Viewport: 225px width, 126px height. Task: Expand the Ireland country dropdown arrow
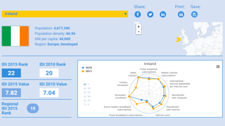click(x=125, y=14)
